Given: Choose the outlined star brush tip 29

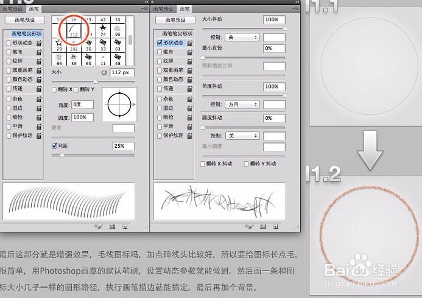Looking at the screenshot, I should tap(59, 44).
